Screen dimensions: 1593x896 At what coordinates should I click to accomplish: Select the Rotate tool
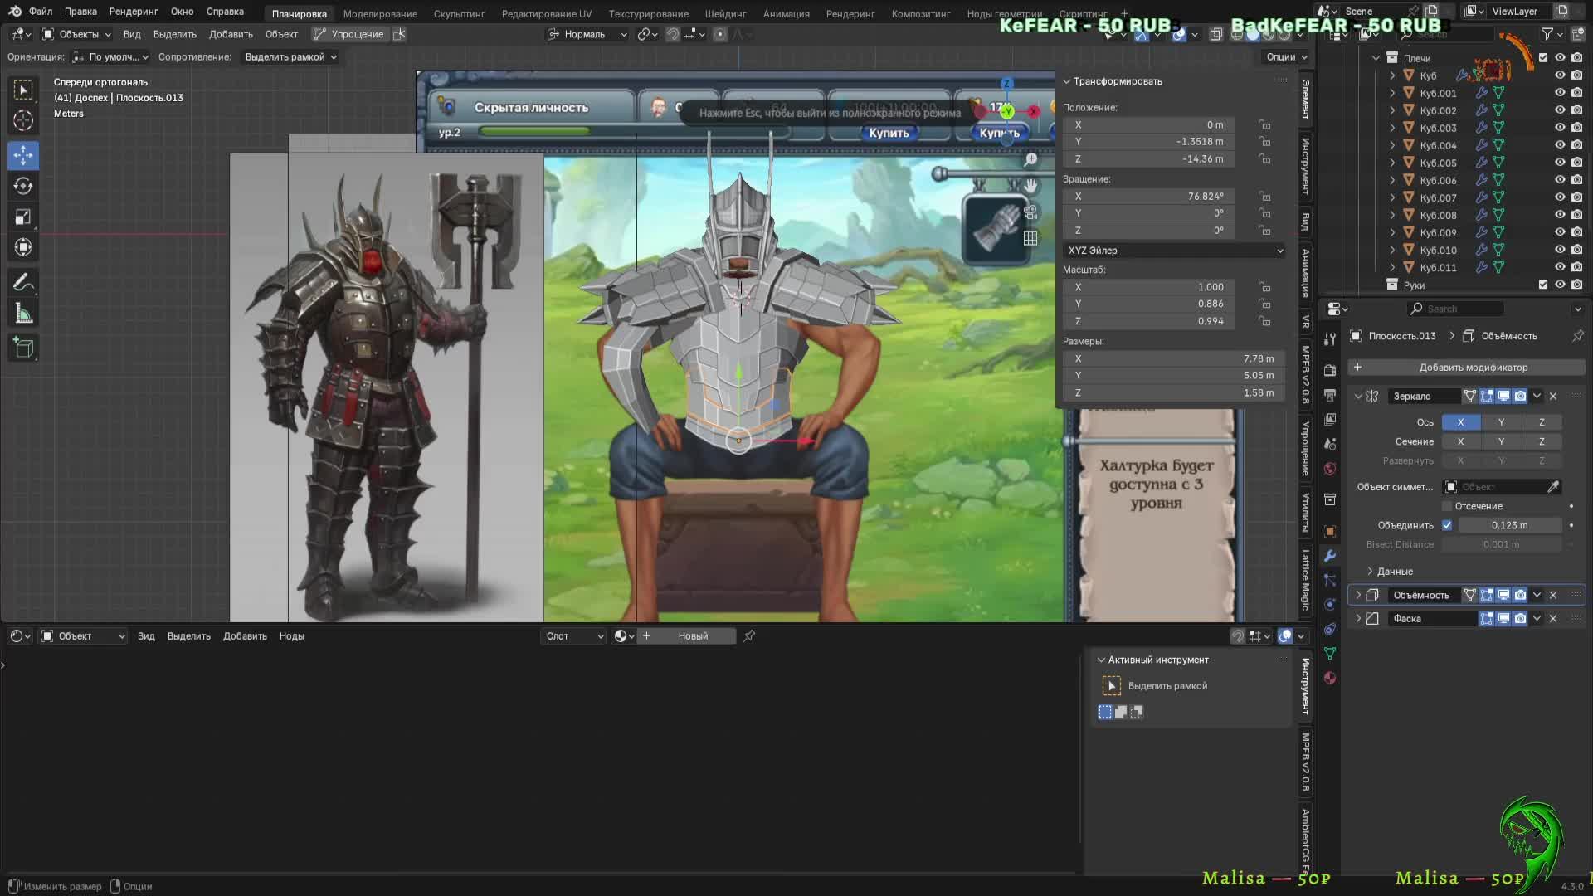[x=23, y=186]
